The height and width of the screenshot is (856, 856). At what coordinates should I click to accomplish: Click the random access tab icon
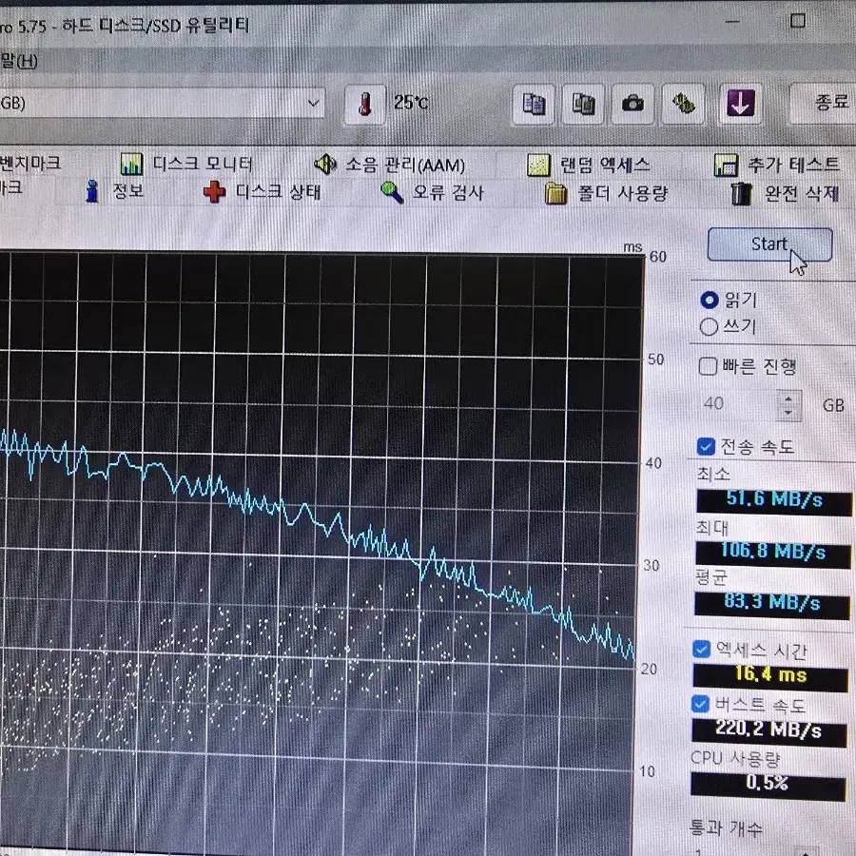tap(538, 165)
